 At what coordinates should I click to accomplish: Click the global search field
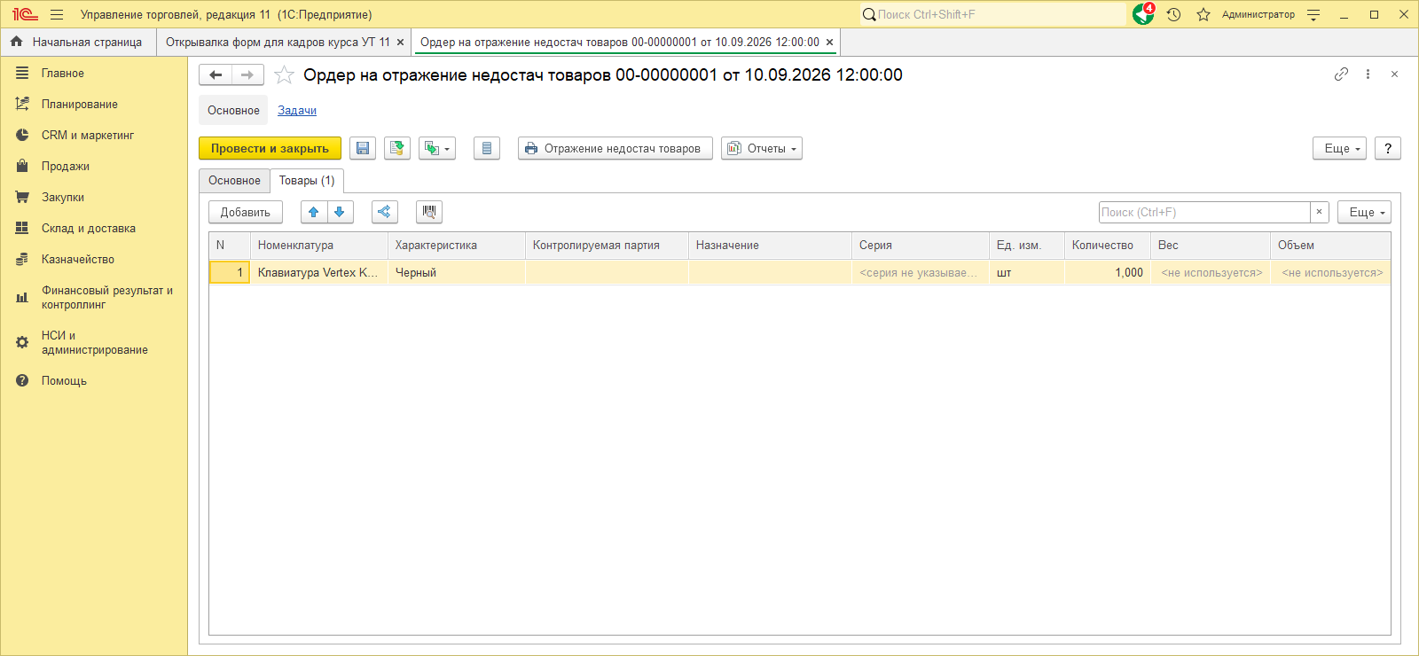992,14
